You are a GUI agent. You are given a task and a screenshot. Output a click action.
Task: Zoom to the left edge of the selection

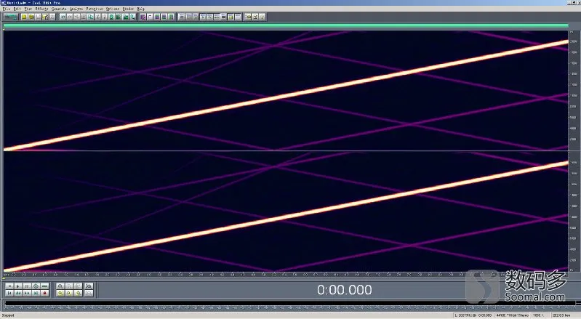69,293
